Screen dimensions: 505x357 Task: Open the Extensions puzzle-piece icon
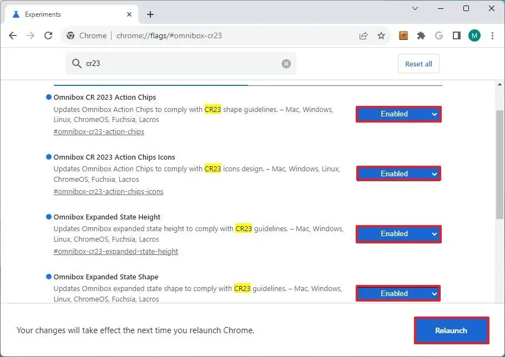tap(421, 35)
